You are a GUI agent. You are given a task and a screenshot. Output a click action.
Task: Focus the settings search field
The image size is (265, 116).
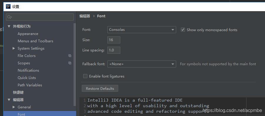pyautogui.click(x=40, y=17)
